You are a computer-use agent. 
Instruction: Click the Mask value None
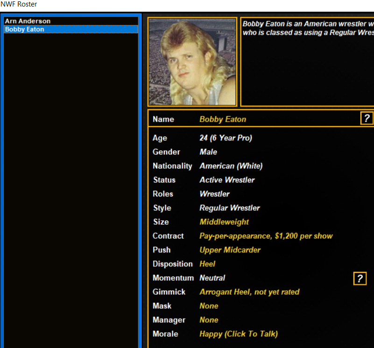pos(209,306)
